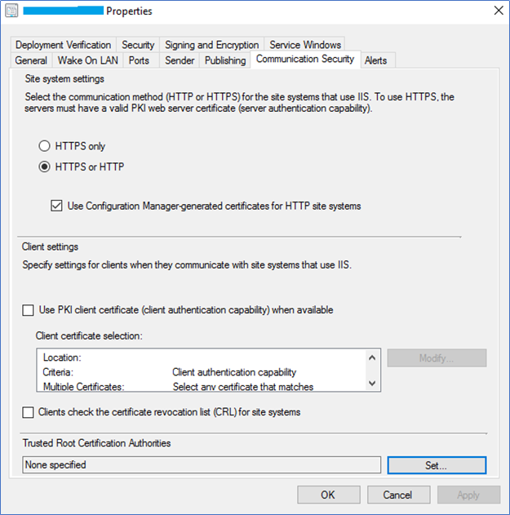Click the Cancel button
Screen dimensions: 510x515
[398, 495]
